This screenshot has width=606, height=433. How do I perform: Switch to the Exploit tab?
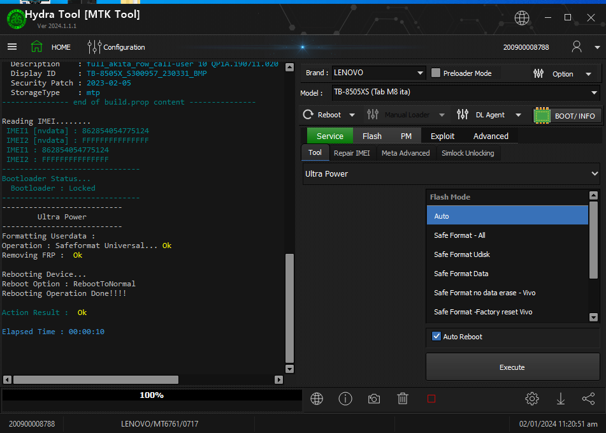[442, 136]
